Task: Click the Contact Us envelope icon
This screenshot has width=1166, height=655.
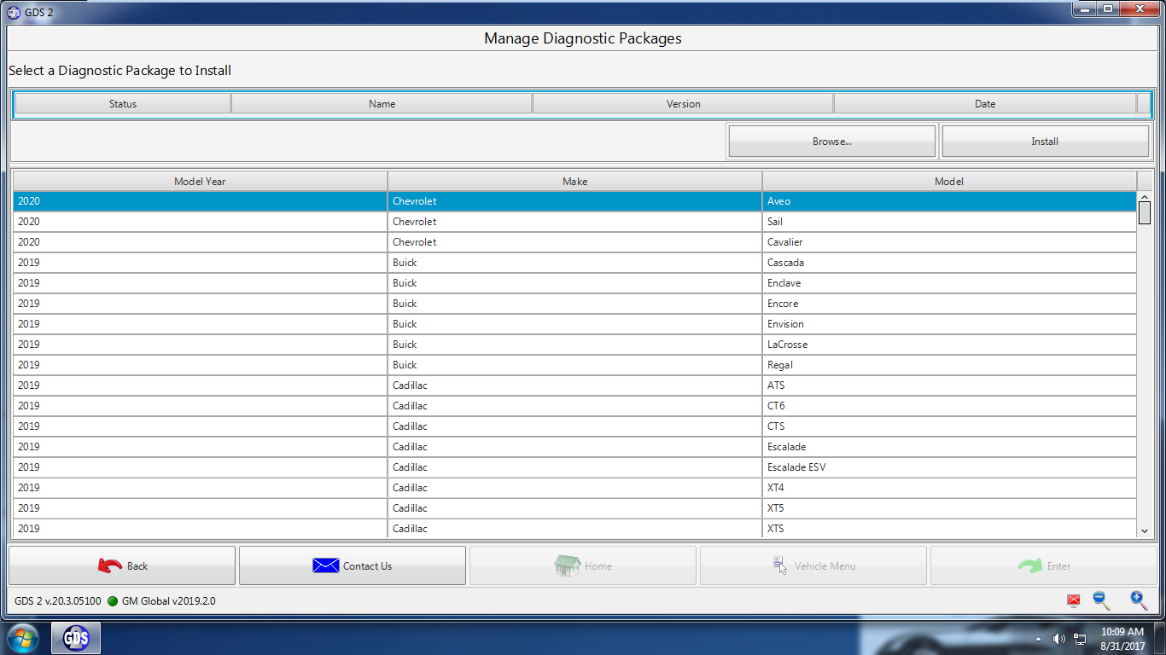Action: tap(326, 565)
